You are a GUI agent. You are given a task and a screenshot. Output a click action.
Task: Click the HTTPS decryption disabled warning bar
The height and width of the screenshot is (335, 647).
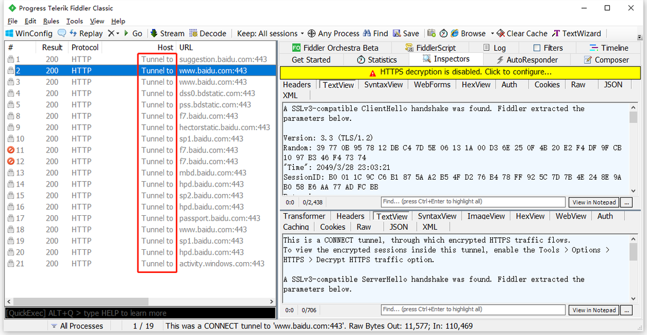coord(460,72)
